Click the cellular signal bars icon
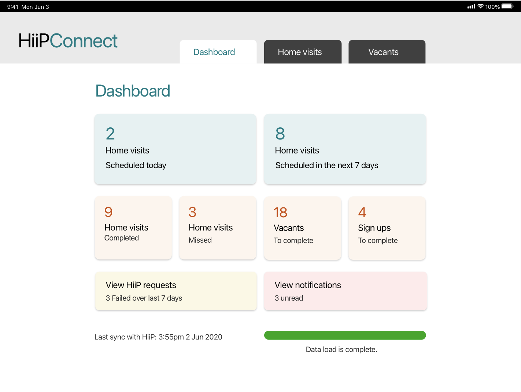 [471, 6]
